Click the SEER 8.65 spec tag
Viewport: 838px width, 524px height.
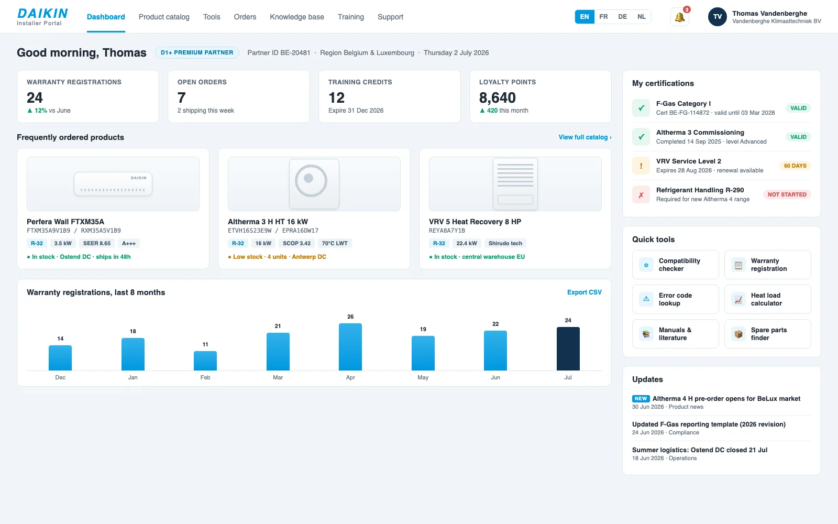(97, 243)
